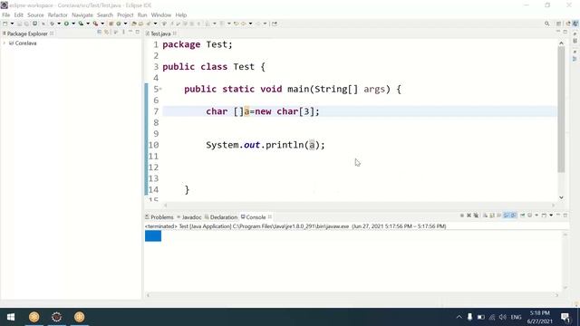Toggle Scroll Lock in Console toolbar
This screenshot has height=326, width=580.
pyautogui.click(x=492, y=216)
